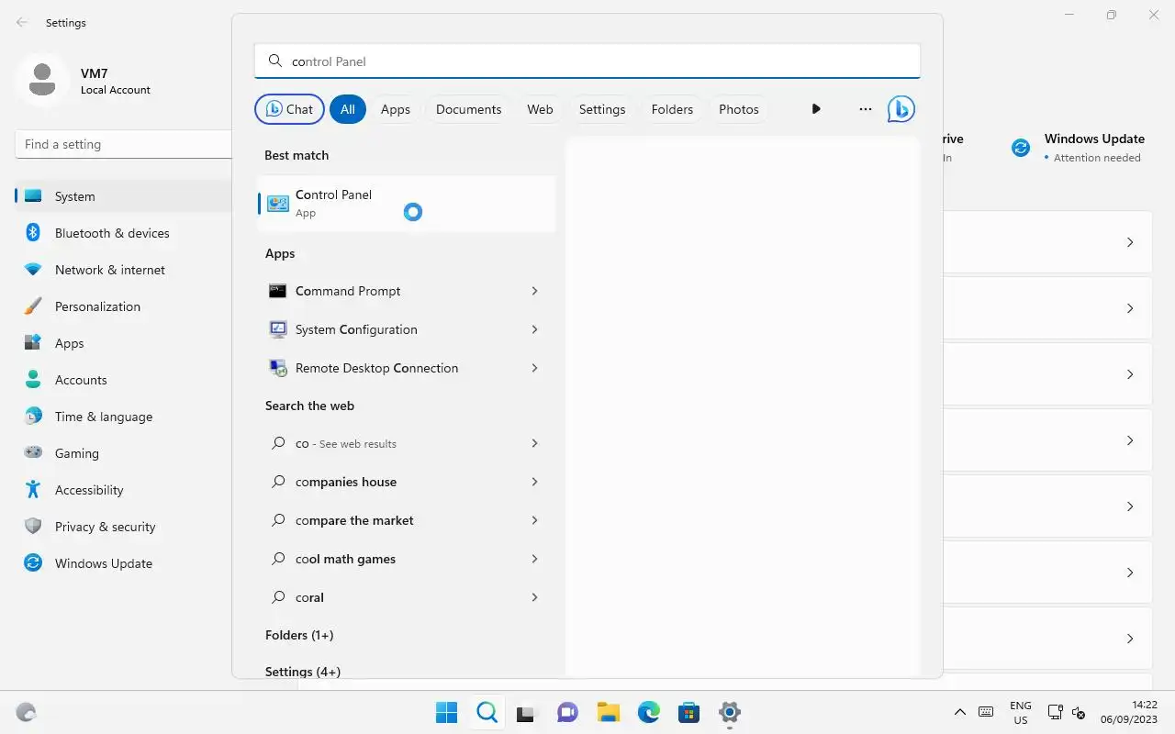
Task: Click the Settings gear on the taskbar
Action: 730,712
